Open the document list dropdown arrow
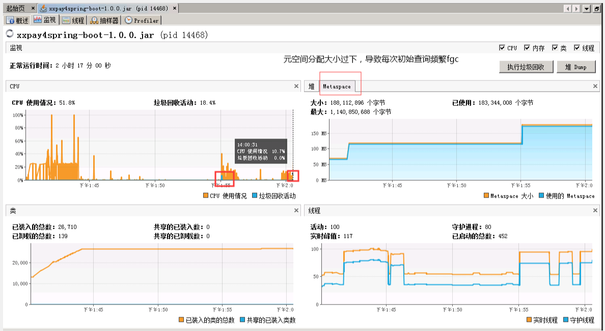 point(586,9)
